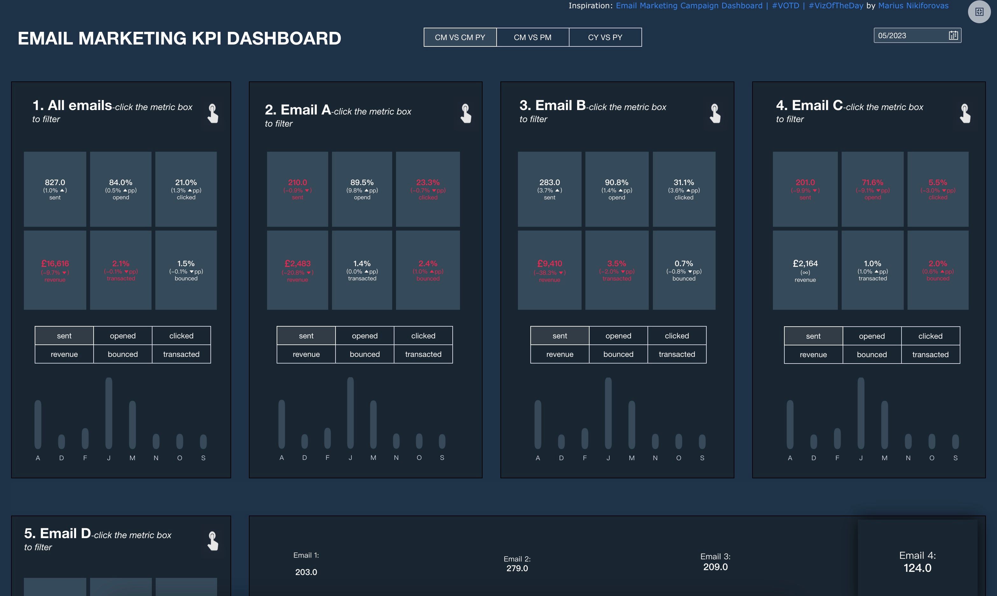The width and height of the screenshot is (997, 596).
Task: Open the calendar picker icon in date field
Action: 953,35
